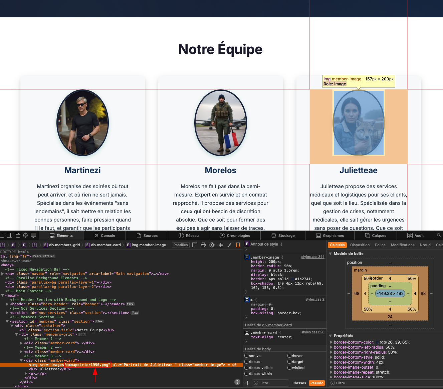Toggle the :focus-visible checkbox
The width and height of the screenshot is (443, 389).
(x=246, y=368)
